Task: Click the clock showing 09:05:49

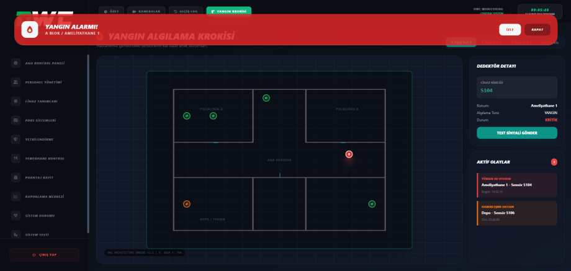Action: [540, 10]
